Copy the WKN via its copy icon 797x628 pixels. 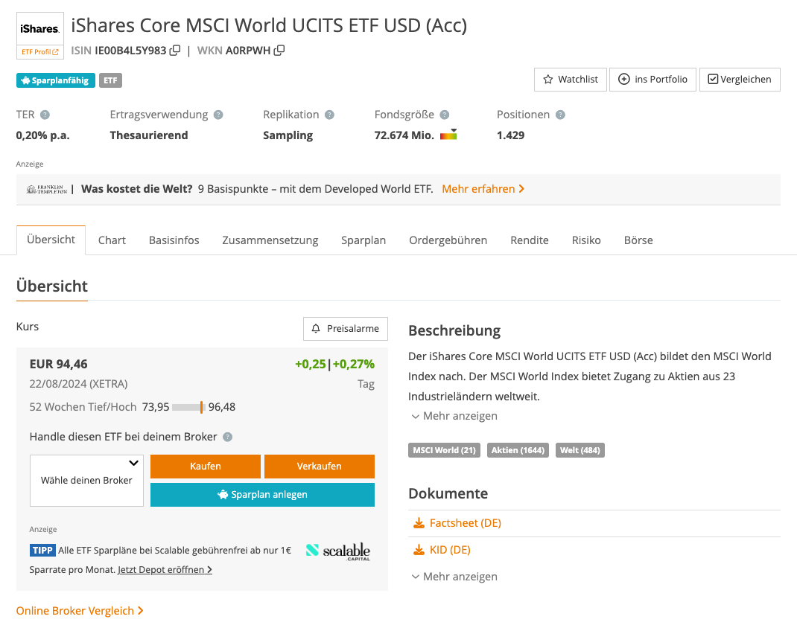point(279,50)
